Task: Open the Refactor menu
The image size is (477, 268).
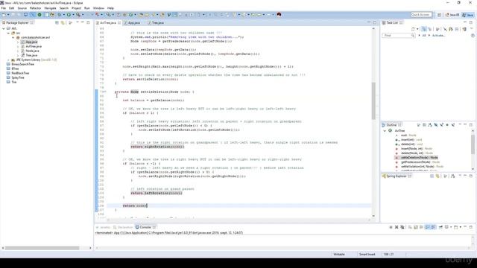Action: [x=35, y=8]
